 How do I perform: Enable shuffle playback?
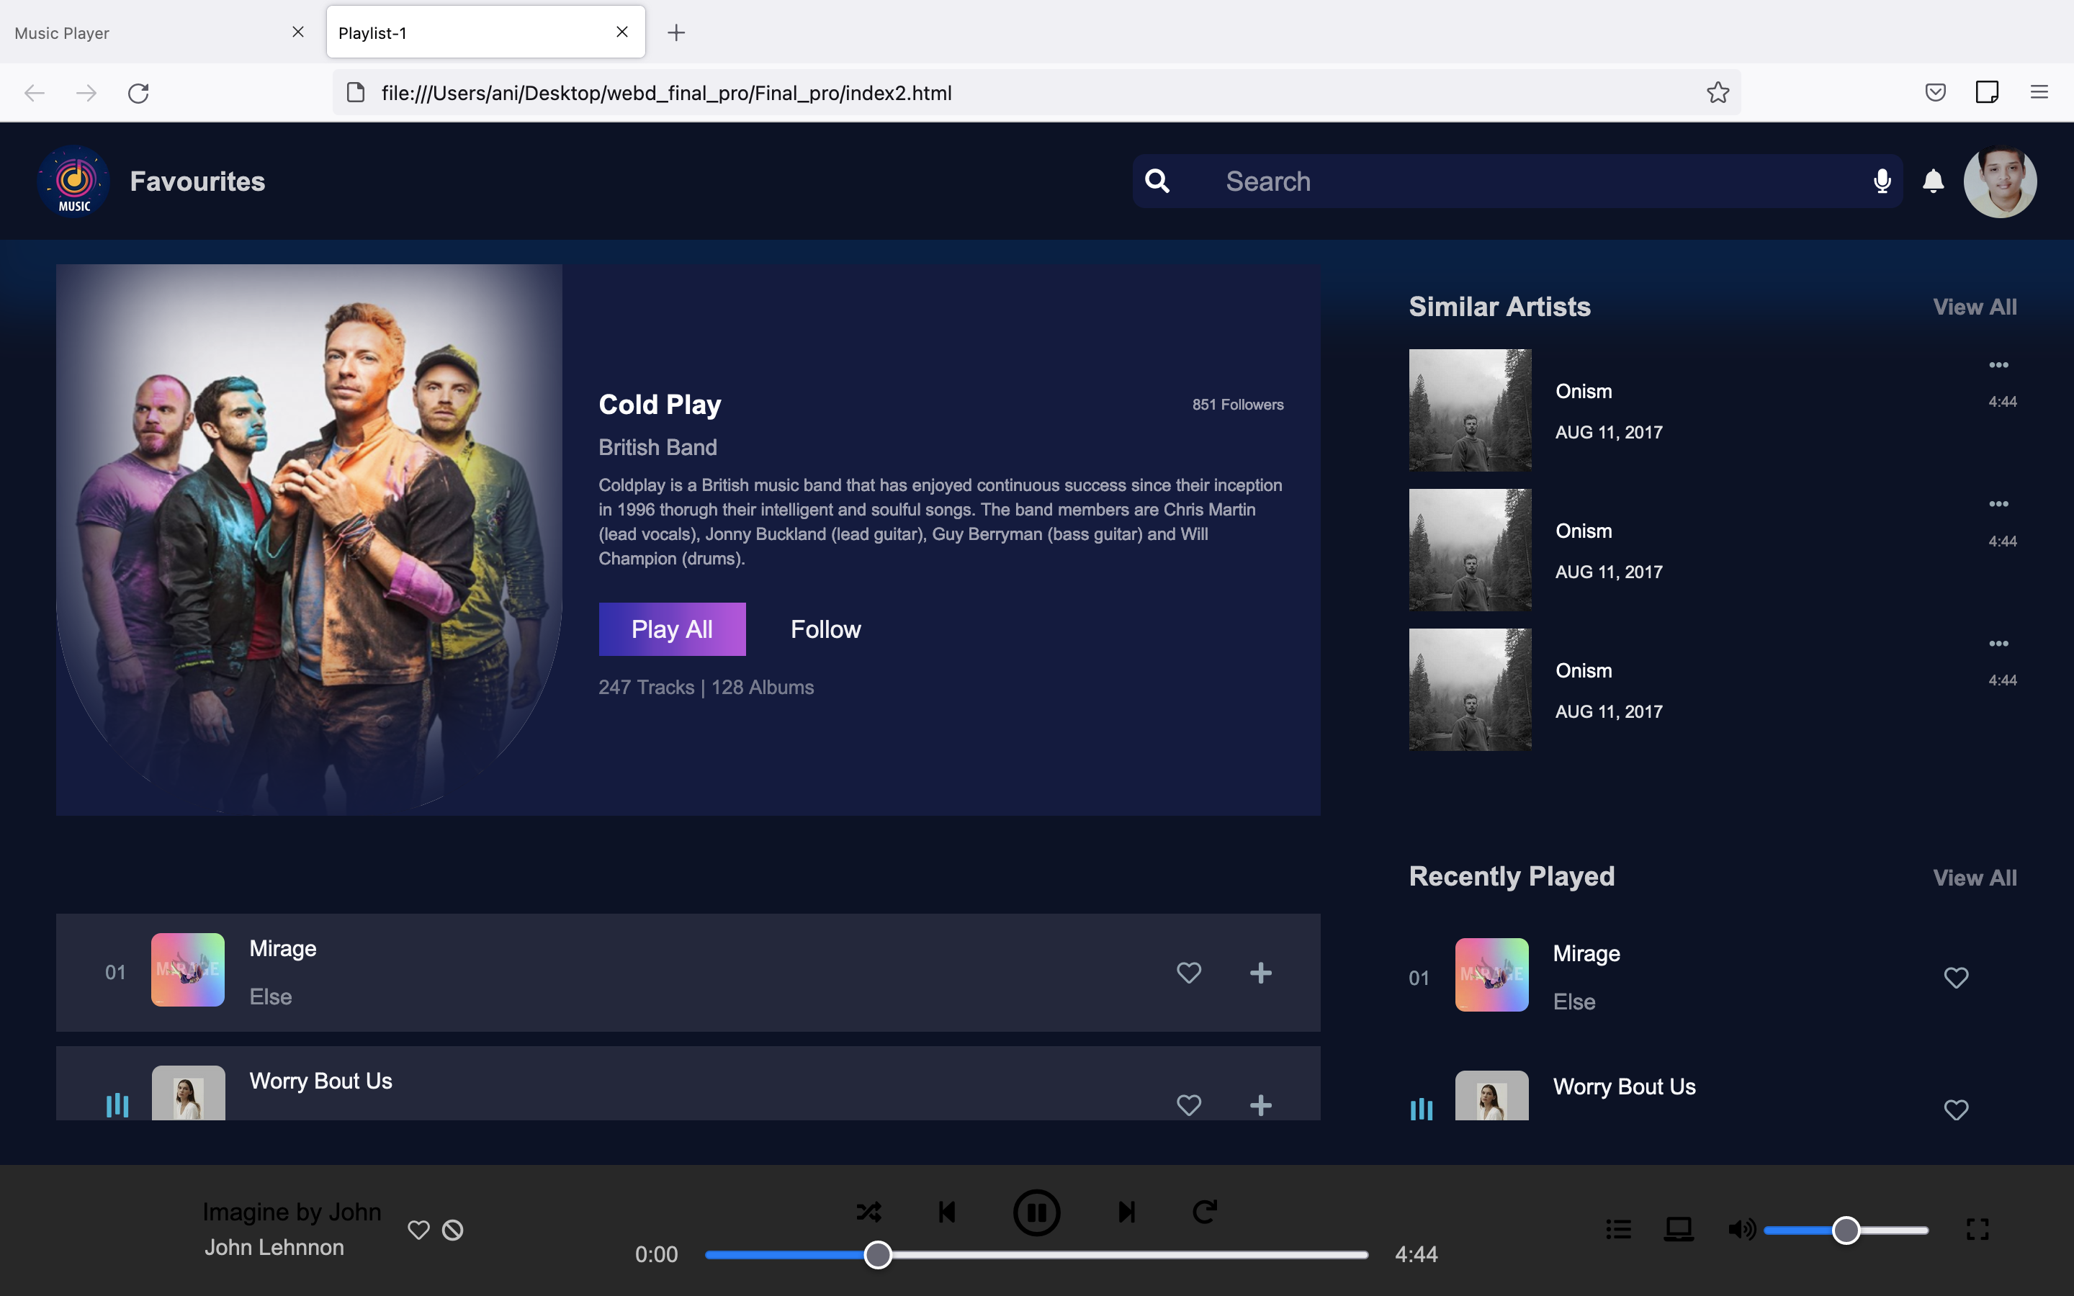coord(868,1211)
